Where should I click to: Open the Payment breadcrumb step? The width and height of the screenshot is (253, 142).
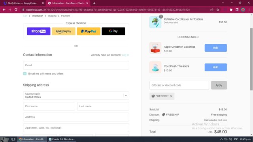[66, 16]
